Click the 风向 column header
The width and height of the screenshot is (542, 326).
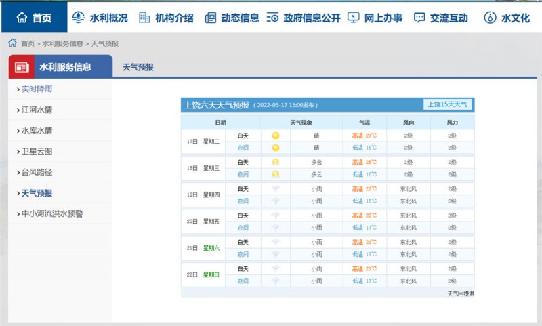pos(409,123)
